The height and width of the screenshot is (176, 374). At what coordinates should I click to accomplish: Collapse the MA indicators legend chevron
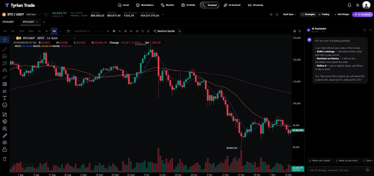pos(13,46)
